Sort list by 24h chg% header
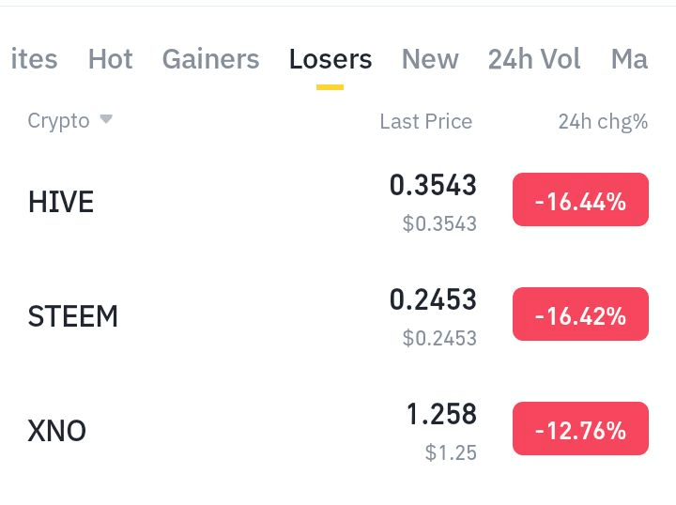Screen dimensions: 676x505 point(603,121)
